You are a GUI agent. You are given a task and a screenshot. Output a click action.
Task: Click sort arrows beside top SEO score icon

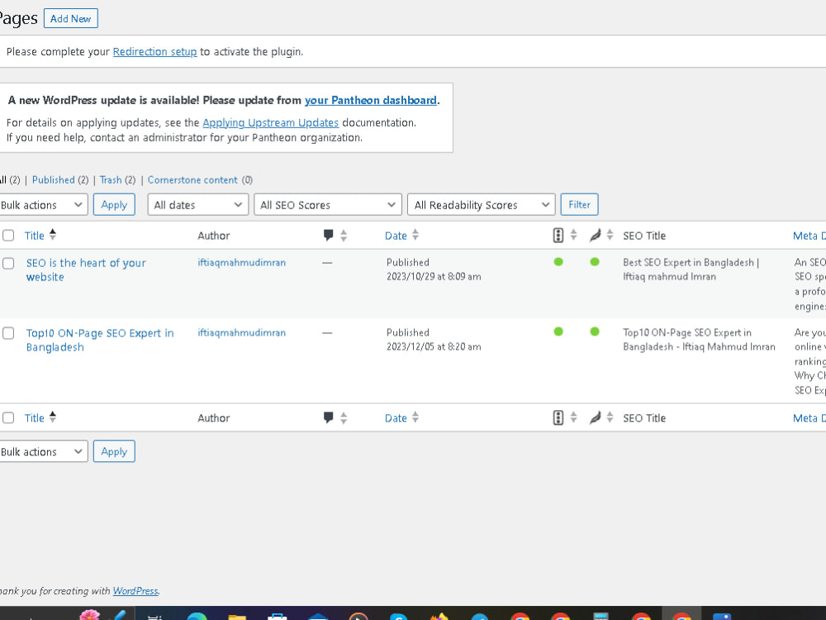[574, 235]
